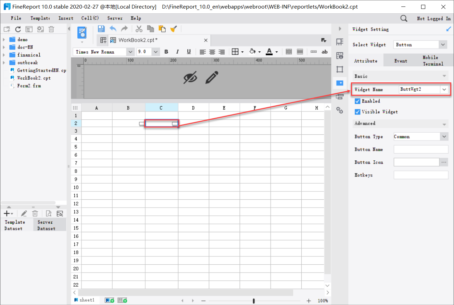
Task: Toggle italic formatting
Action: [177, 52]
